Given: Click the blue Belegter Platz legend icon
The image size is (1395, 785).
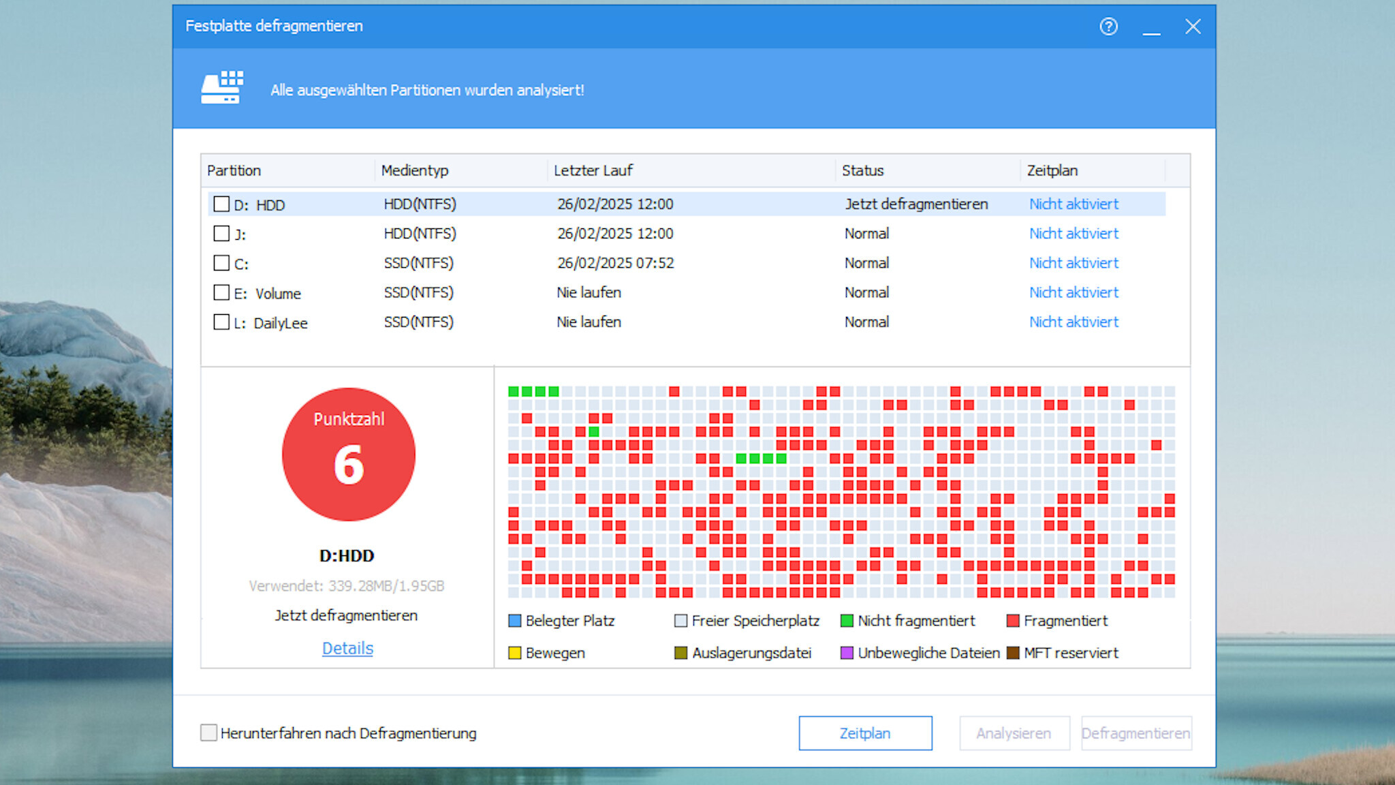Looking at the screenshot, I should (514, 620).
